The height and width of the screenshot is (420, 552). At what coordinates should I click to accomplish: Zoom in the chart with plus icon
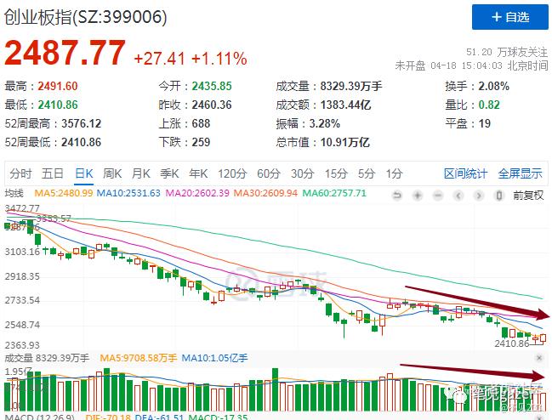[x=418, y=196]
